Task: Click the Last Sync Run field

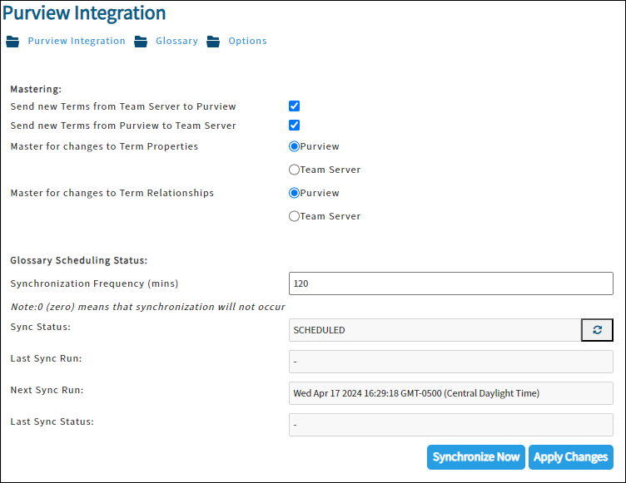Action: click(x=450, y=362)
